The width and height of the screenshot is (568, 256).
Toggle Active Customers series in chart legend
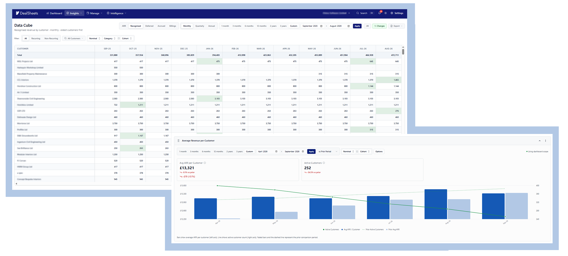[x=331, y=230]
